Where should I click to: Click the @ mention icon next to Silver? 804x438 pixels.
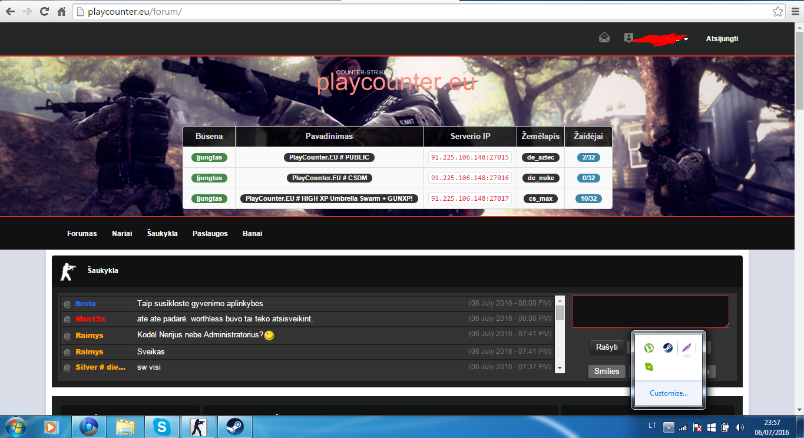(67, 367)
